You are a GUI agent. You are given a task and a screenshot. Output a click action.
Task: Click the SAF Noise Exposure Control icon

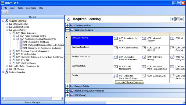click(17, 36)
